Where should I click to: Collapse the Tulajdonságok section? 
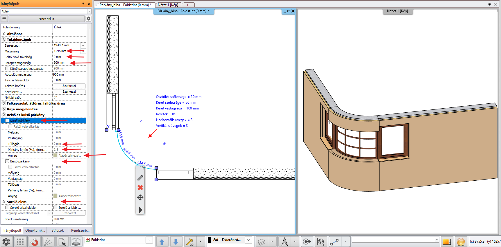[4, 40]
